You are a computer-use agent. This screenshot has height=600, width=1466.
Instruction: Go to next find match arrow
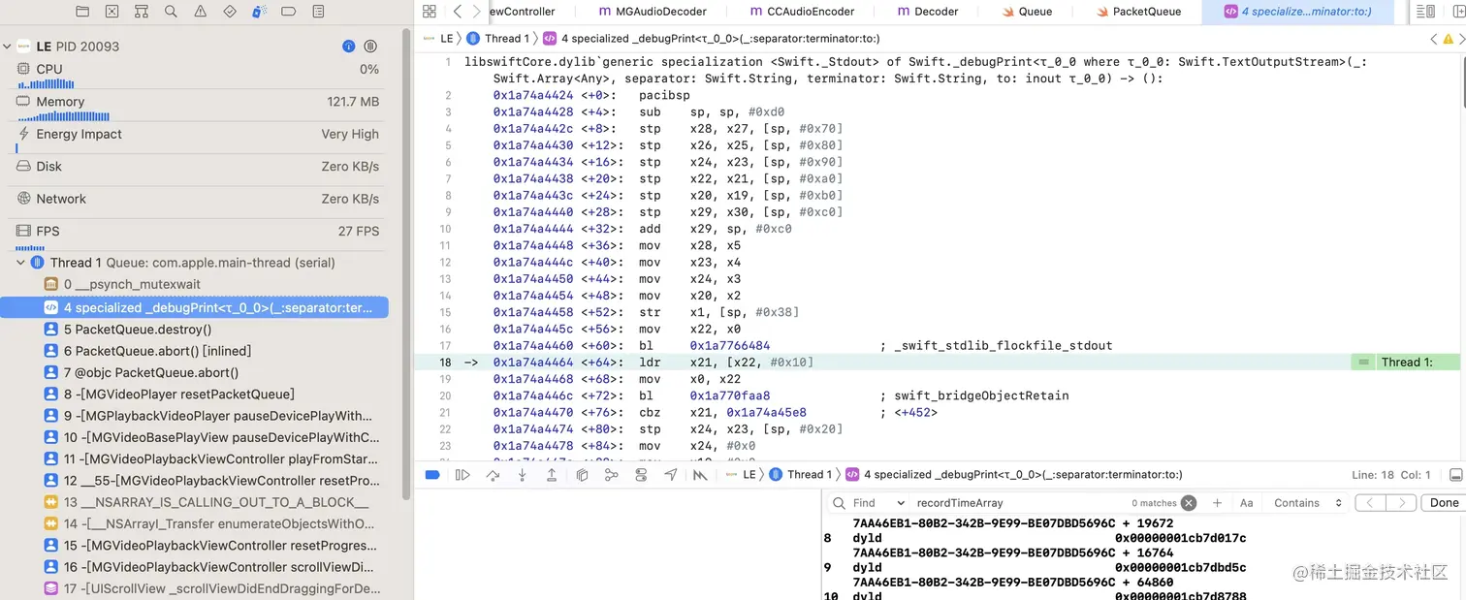[x=1400, y=503]
